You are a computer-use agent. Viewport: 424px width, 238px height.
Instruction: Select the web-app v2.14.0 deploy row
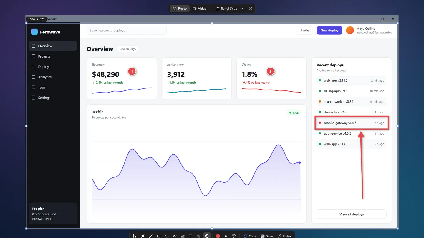pyautogui.click(x=352, y=81)
